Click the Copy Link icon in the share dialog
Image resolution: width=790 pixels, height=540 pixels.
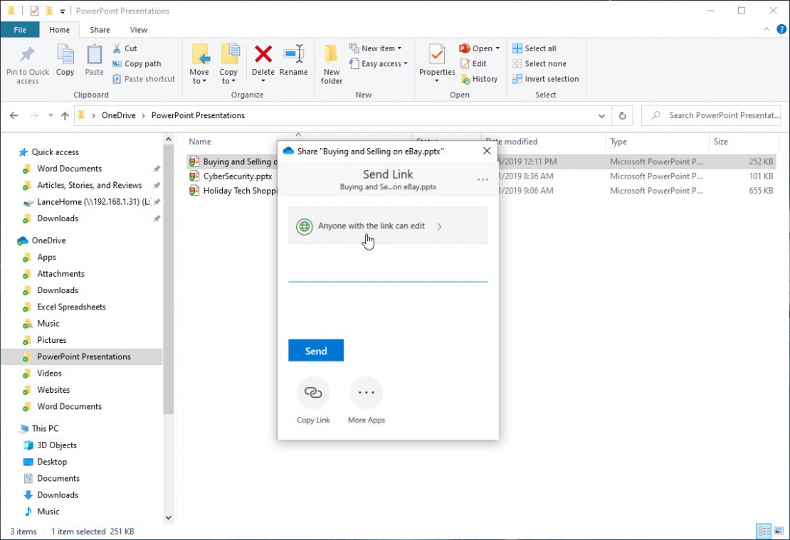(x=313, y=392)
